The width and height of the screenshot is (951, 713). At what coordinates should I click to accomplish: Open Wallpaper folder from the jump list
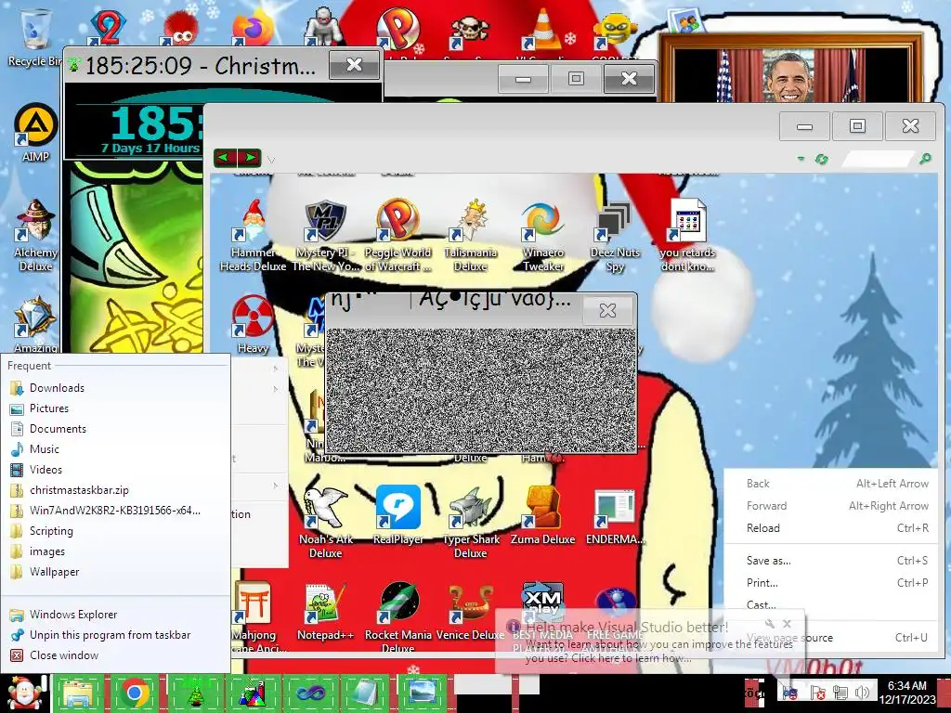click(115, 572)
